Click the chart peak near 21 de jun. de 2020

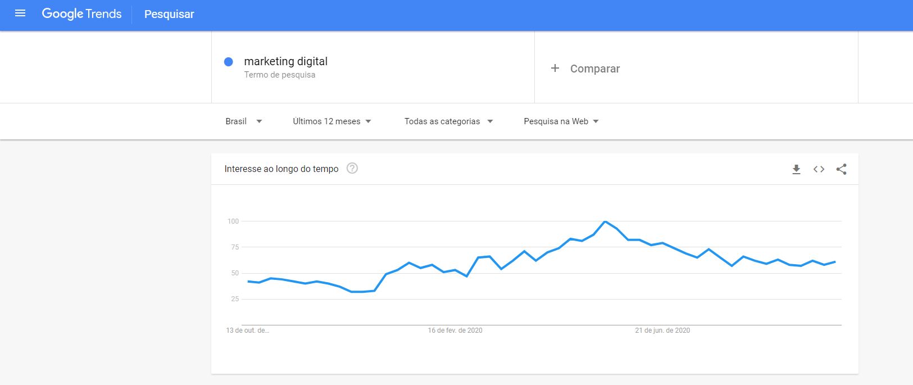pos(606,222)
